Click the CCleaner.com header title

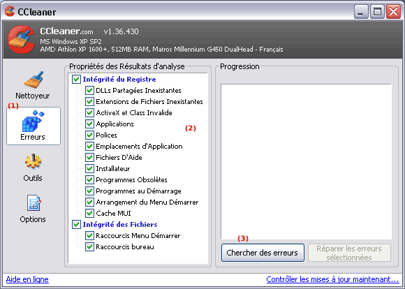coord(66,31)
